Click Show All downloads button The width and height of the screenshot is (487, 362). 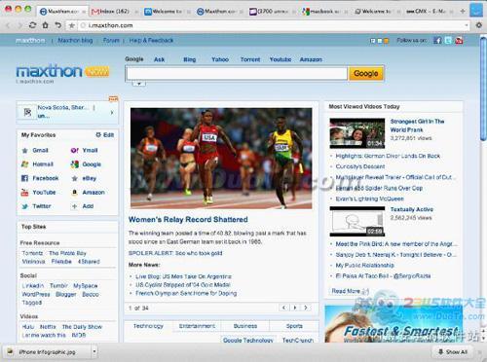(x=453, y=351)
